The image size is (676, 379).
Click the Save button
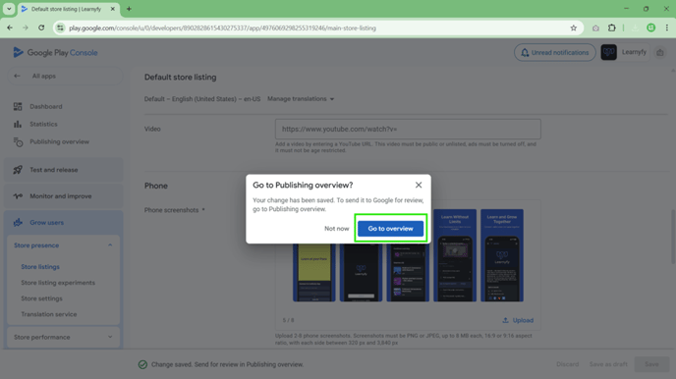pyautogui.click(x=651, y=364)
